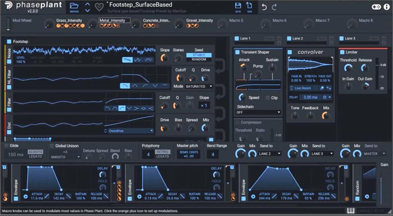Screen dimensions: 393x216
Task: Toggle the Transient Shaper enable box
Action: tap(237, 52)
